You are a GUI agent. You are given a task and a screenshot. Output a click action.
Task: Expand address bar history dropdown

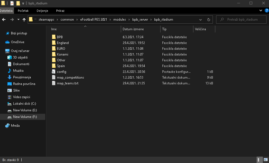pyautogui.click(x=200, y=20)
